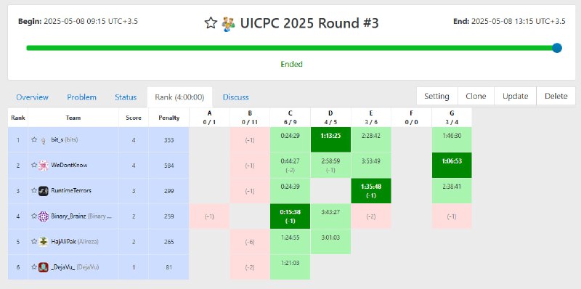Toggle favorite star for RuntimeTerrors
This screenshot has height=289, width=581.
click(34, 190)
